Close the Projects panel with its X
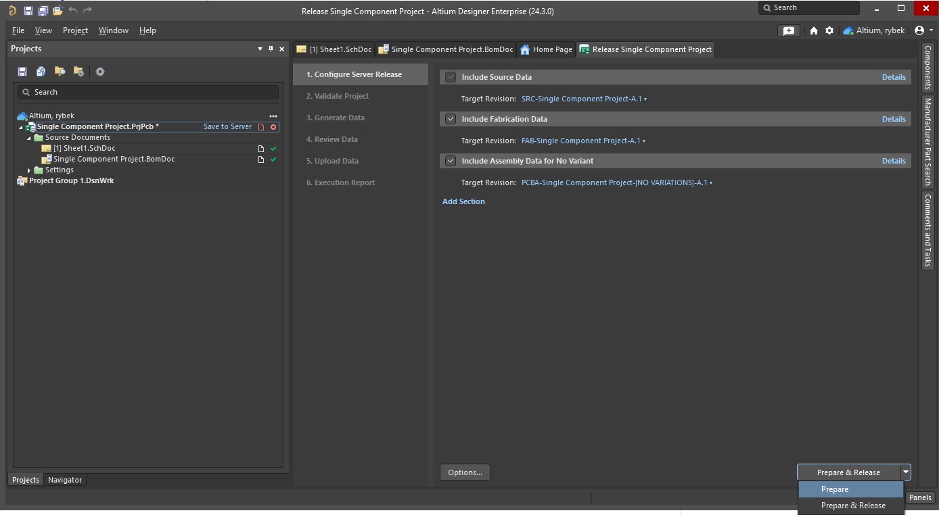The height and width of the screenshot is (515, 939). click(282, 49)
